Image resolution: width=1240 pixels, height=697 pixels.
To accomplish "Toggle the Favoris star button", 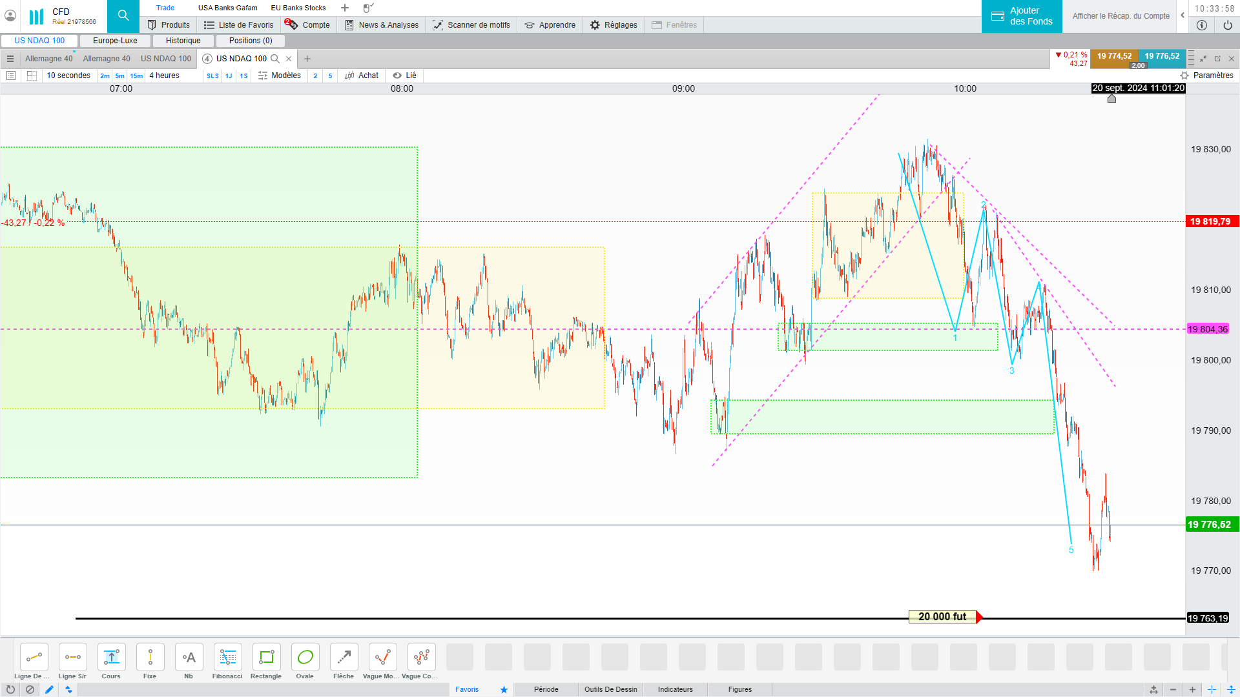I will (x=504, y=689).
